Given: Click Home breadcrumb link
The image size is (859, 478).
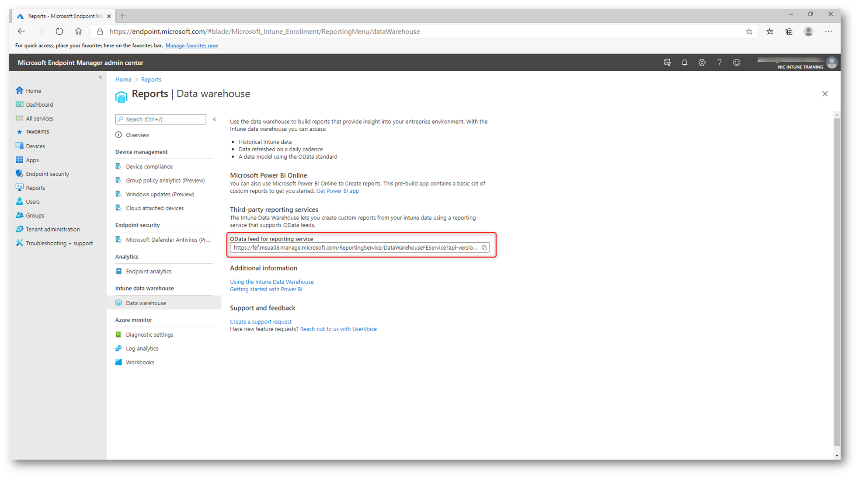Looking at the screenshot, I should (x=123, y=80).
